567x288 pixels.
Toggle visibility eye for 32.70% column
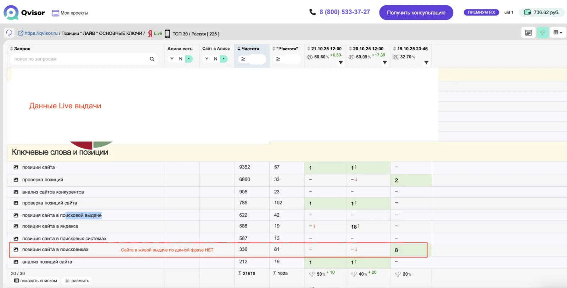[x=395, y=57]
